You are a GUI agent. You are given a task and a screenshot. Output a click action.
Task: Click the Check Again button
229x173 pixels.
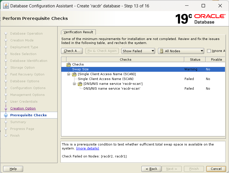(x=72, y=51)
